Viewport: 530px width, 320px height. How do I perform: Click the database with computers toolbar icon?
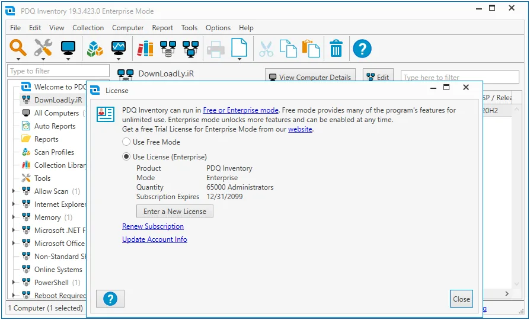pos(168,49)
